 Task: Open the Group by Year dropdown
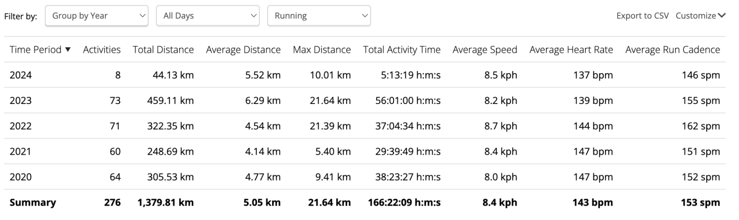(96, 16)
